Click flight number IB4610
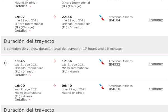Image resolution: width=168 pixels, height=112 pixels. [114, 89]
